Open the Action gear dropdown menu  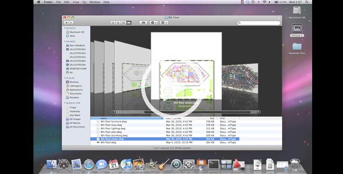coord(153,22)
